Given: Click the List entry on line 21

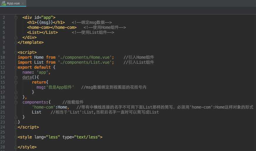Looking at the screenshot, I should (36, 112).
